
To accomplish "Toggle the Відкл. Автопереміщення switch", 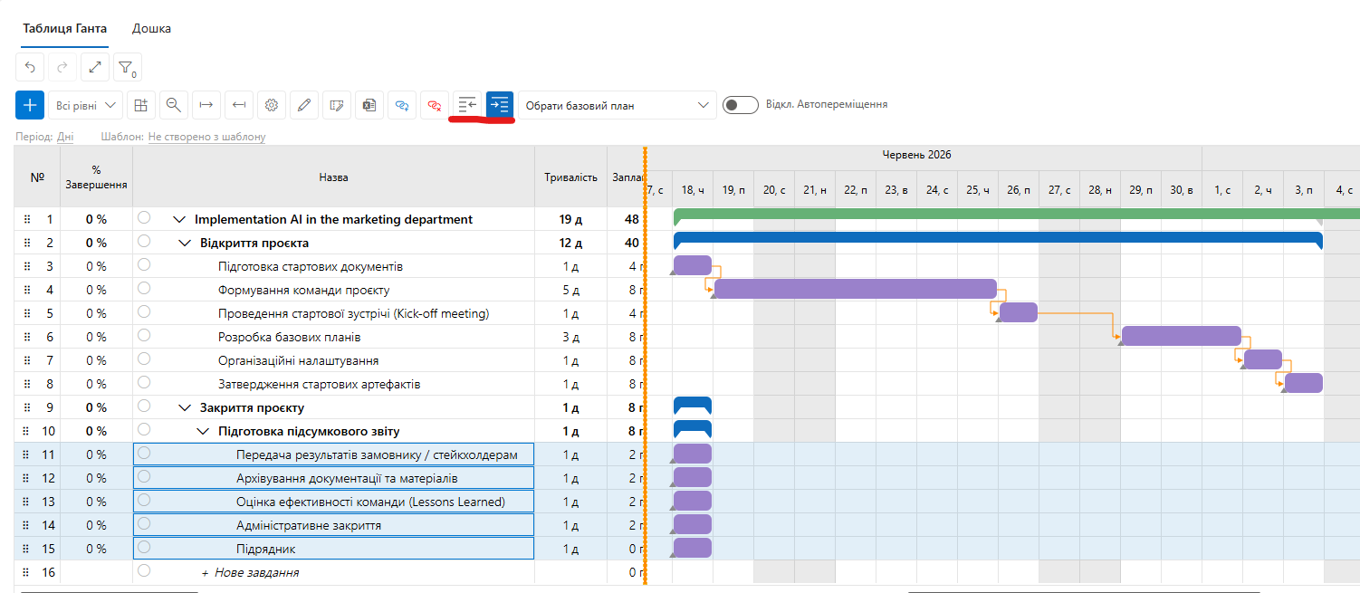I will [x=741, y=105].
